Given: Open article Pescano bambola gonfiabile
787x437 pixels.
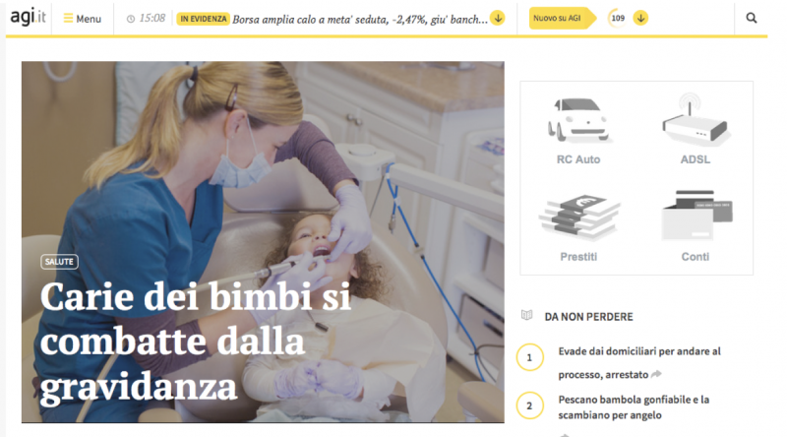Looking at the screenshot, I should point(634,407).
